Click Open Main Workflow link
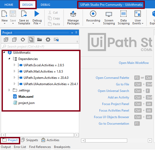 134,63
